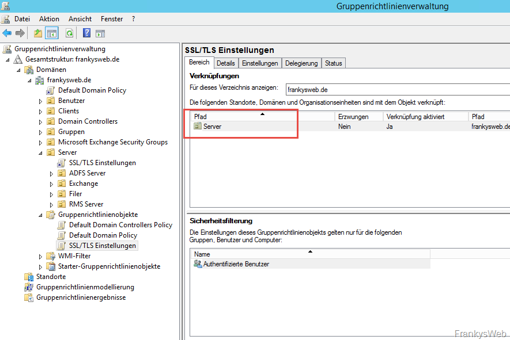Toggle the console tree show/hide icon
This screenshot has width=510, height=340.
click(52, 33)
